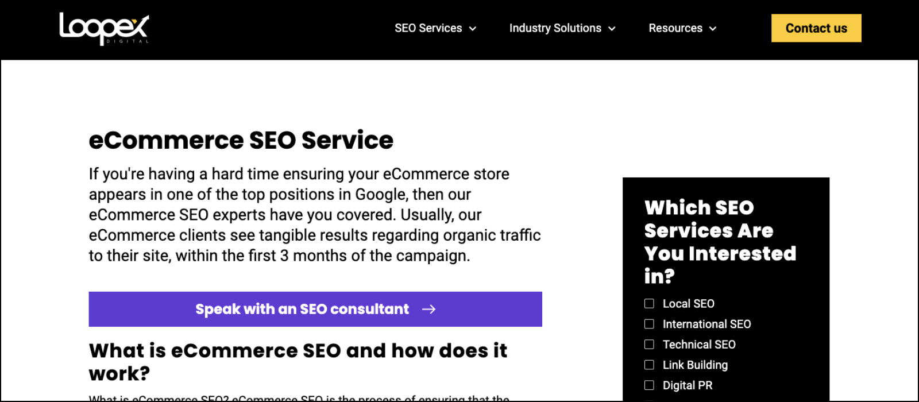919x402 pixels.
Task: Open the Resources menu
Action: (x=675, y=28)
